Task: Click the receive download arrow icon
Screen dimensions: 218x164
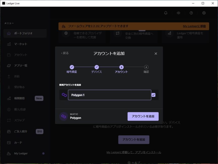Action: pos(9,87)
